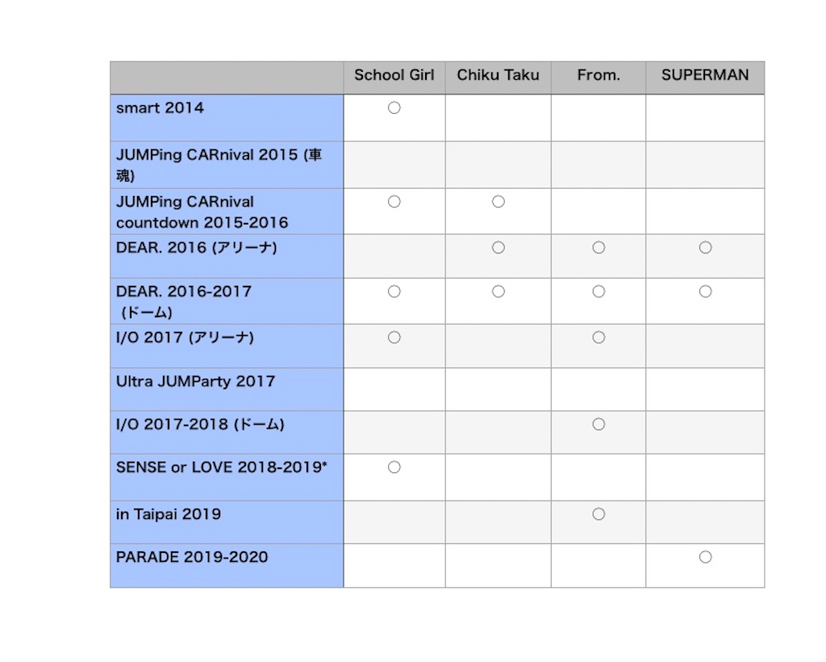Screen dimensions: 826x662
Task: Select the Ultra JUMParty 2017 row label
Action: click(195, 382)
